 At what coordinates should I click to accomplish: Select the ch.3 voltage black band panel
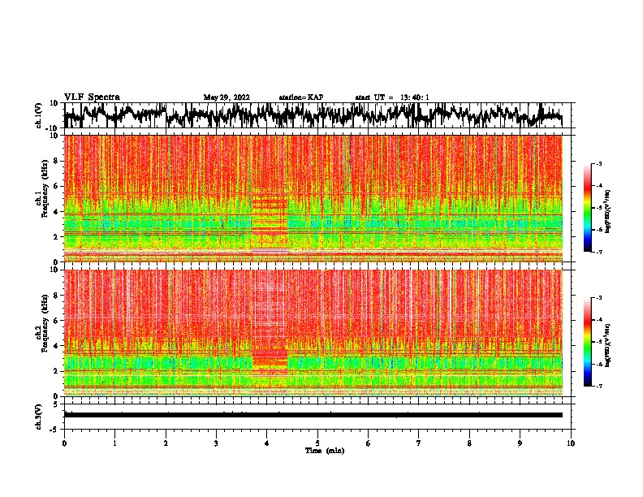[x=317, y=417]
